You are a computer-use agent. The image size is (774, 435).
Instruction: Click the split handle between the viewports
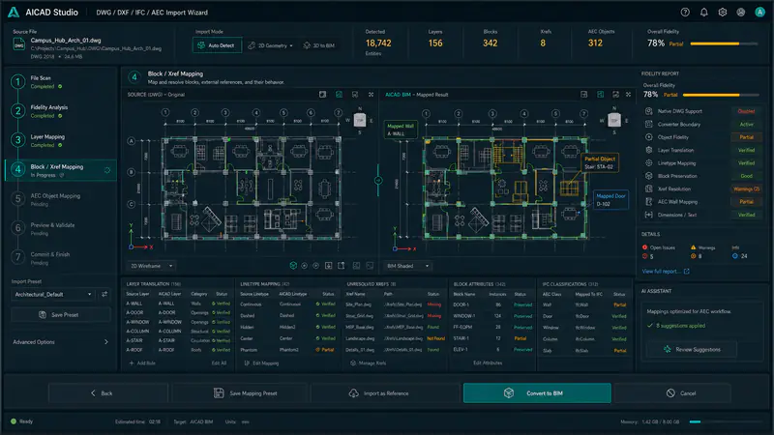(378, 181)
